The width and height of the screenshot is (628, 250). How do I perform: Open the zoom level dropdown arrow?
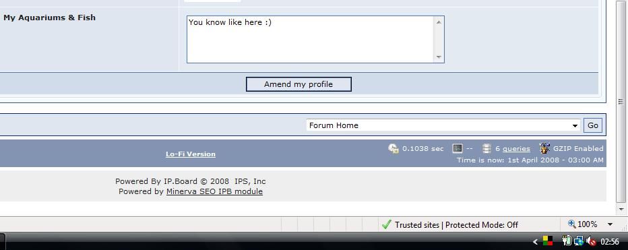coord(610,224)
